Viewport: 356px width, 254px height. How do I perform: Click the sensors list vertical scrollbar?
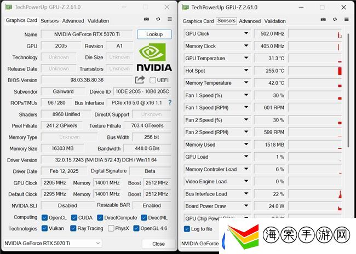[x=348, y=91]
